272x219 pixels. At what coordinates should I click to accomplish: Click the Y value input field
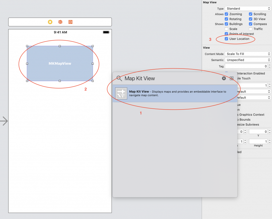(x=258, y=132)
